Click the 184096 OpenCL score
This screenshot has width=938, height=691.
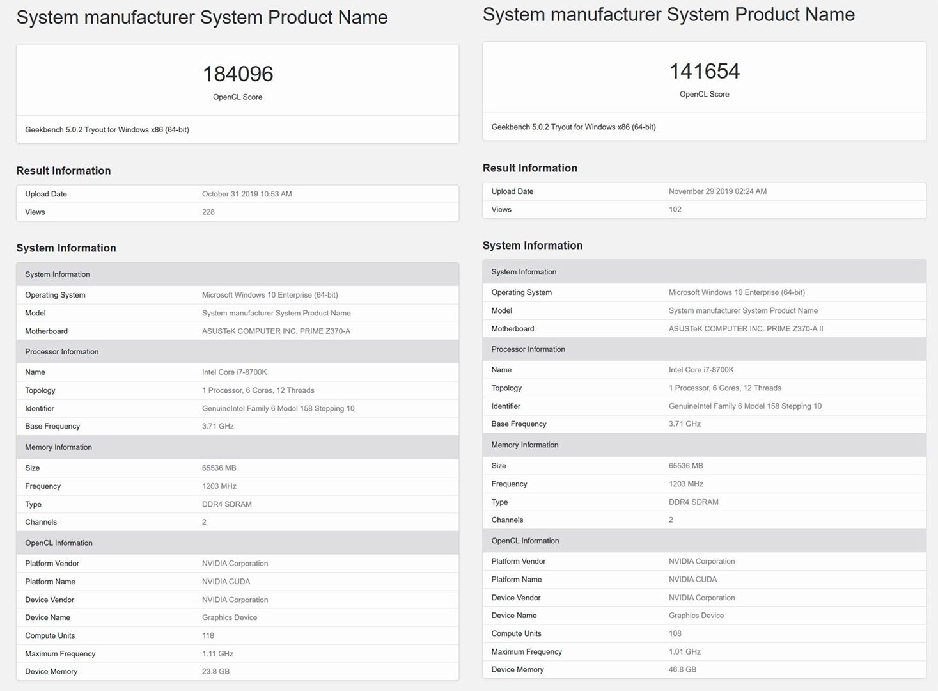pos(238,74)
